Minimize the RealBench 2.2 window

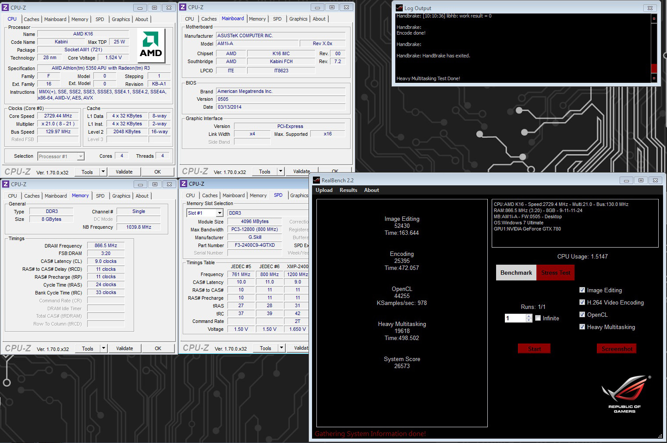tap(626, 180)
